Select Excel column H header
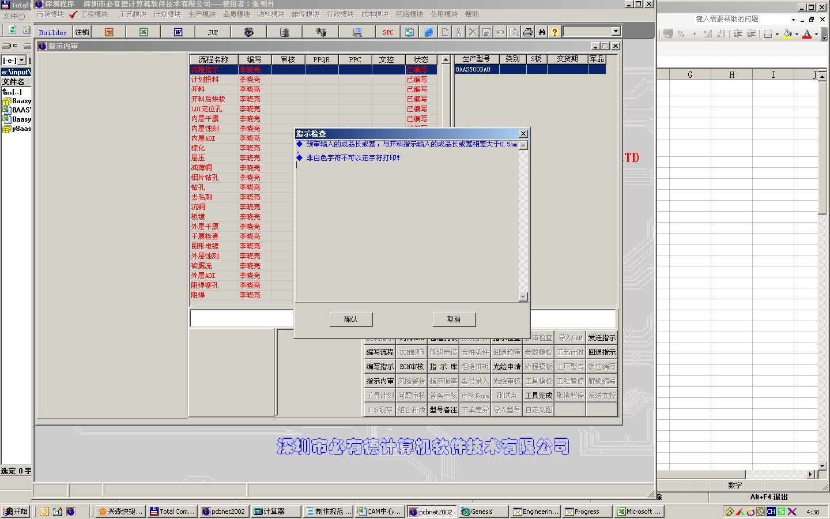830x519 pixels. (731, 75)
